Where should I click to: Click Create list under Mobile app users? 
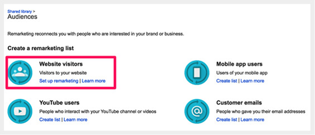[227, 81]
